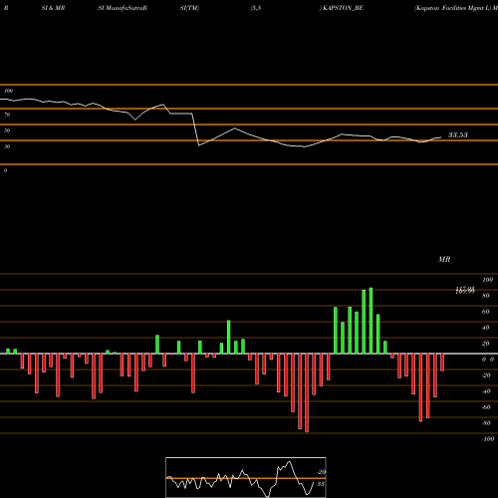Click the 40 label on MR axis
Image resolution: width=498 pixels, height=498 pixels.
[x=486, y=328]
